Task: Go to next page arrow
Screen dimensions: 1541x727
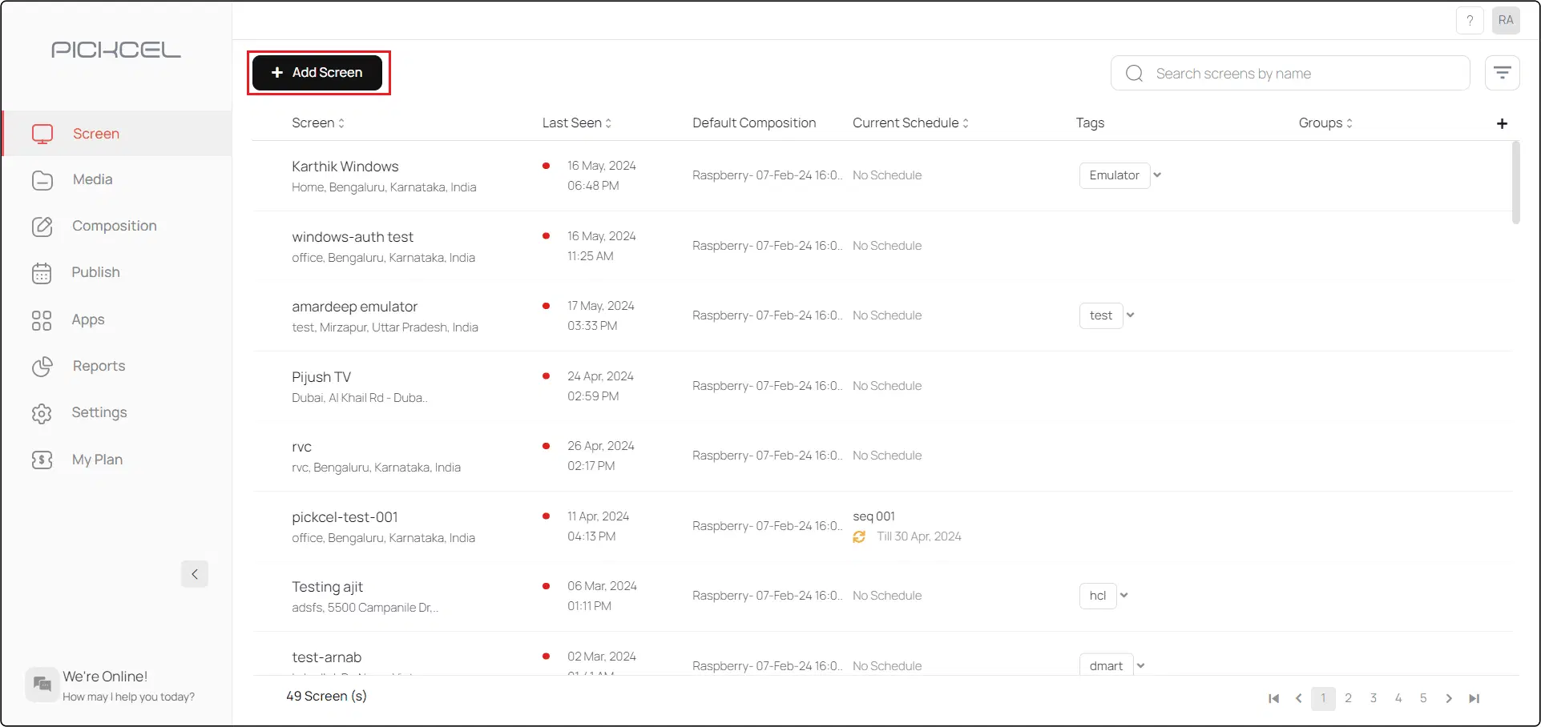Action: point(1449,698)
